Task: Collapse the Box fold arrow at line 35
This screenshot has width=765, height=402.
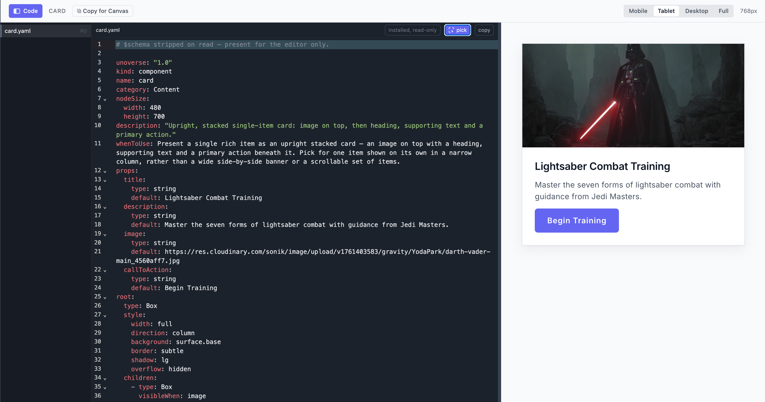Action: (105, 388)
